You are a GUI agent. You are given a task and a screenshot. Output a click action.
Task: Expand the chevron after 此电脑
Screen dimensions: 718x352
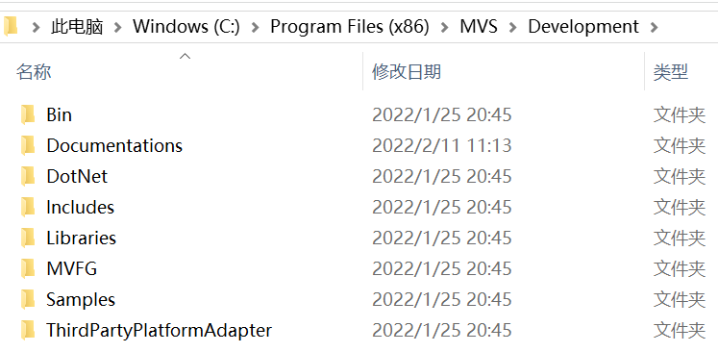pos(118,28)
